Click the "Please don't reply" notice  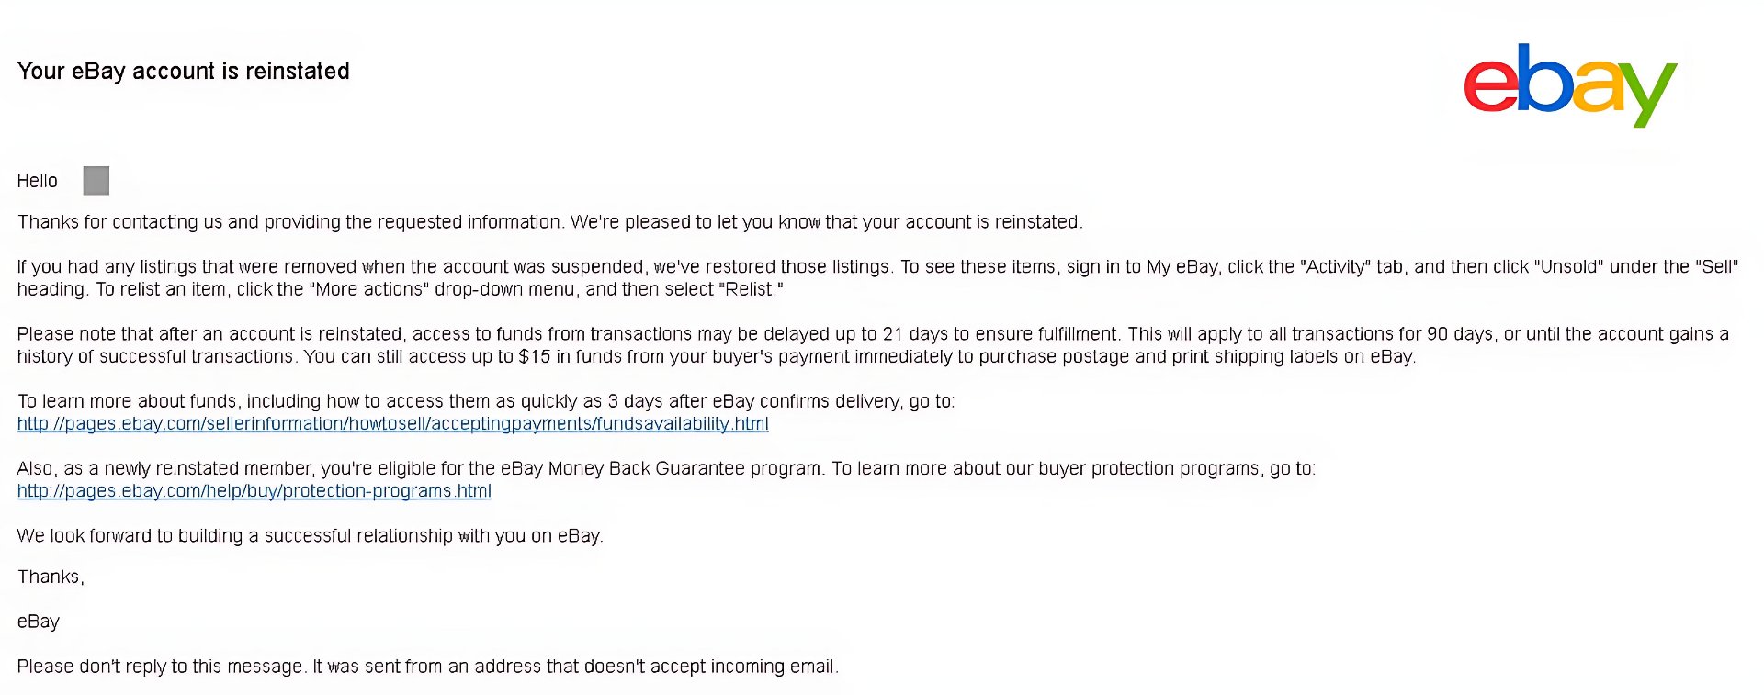pyautogui.click(x=427, y=667)
